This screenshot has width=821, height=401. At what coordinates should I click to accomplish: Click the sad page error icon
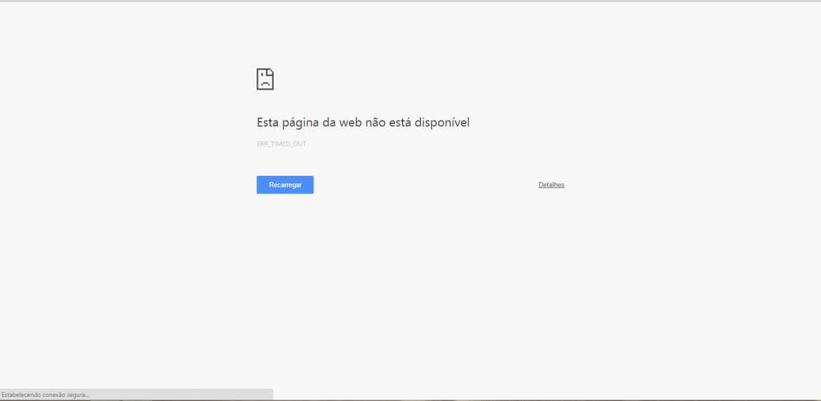(265, 79)
